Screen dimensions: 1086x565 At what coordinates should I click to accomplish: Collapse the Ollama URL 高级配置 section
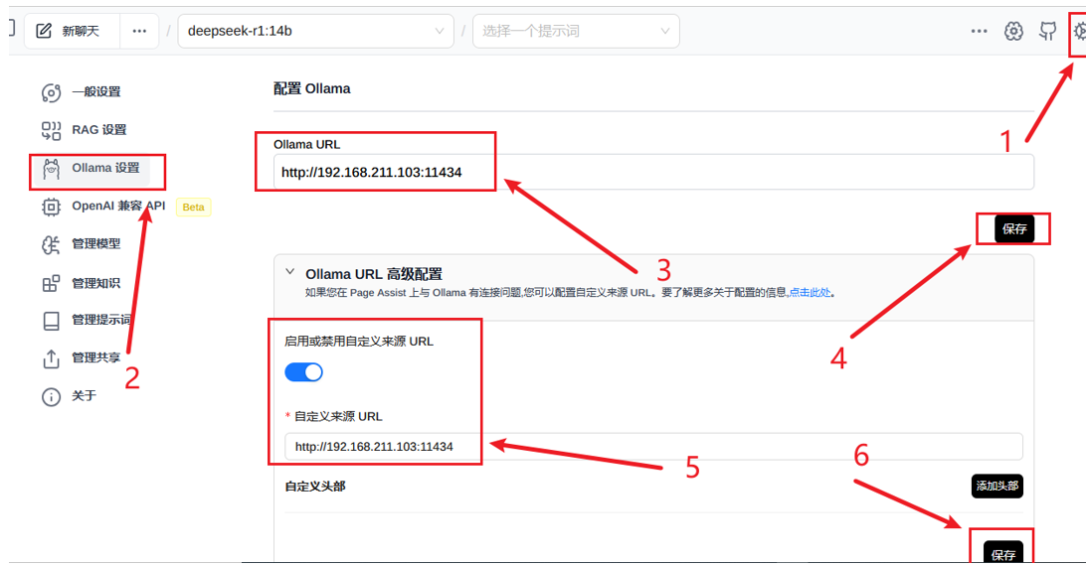(290, 272)
